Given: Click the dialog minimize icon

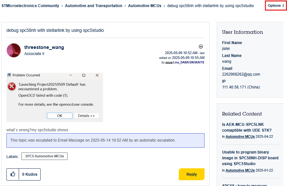Looking at the screenshot, I should (x=71, y=75).
